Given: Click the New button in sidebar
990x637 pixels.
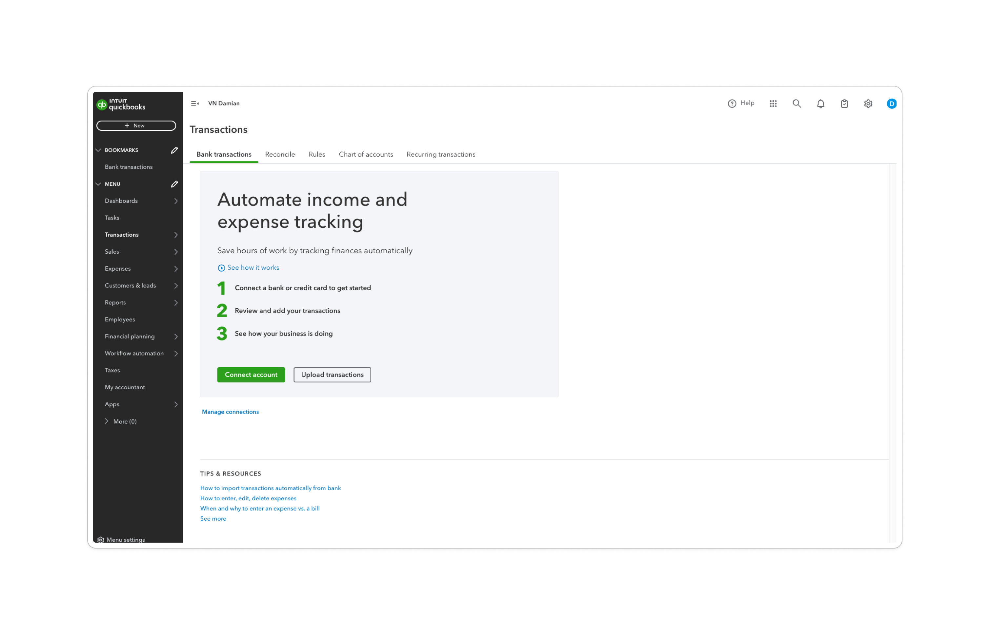Looking at the screenshot, I should tap(136, 125).
